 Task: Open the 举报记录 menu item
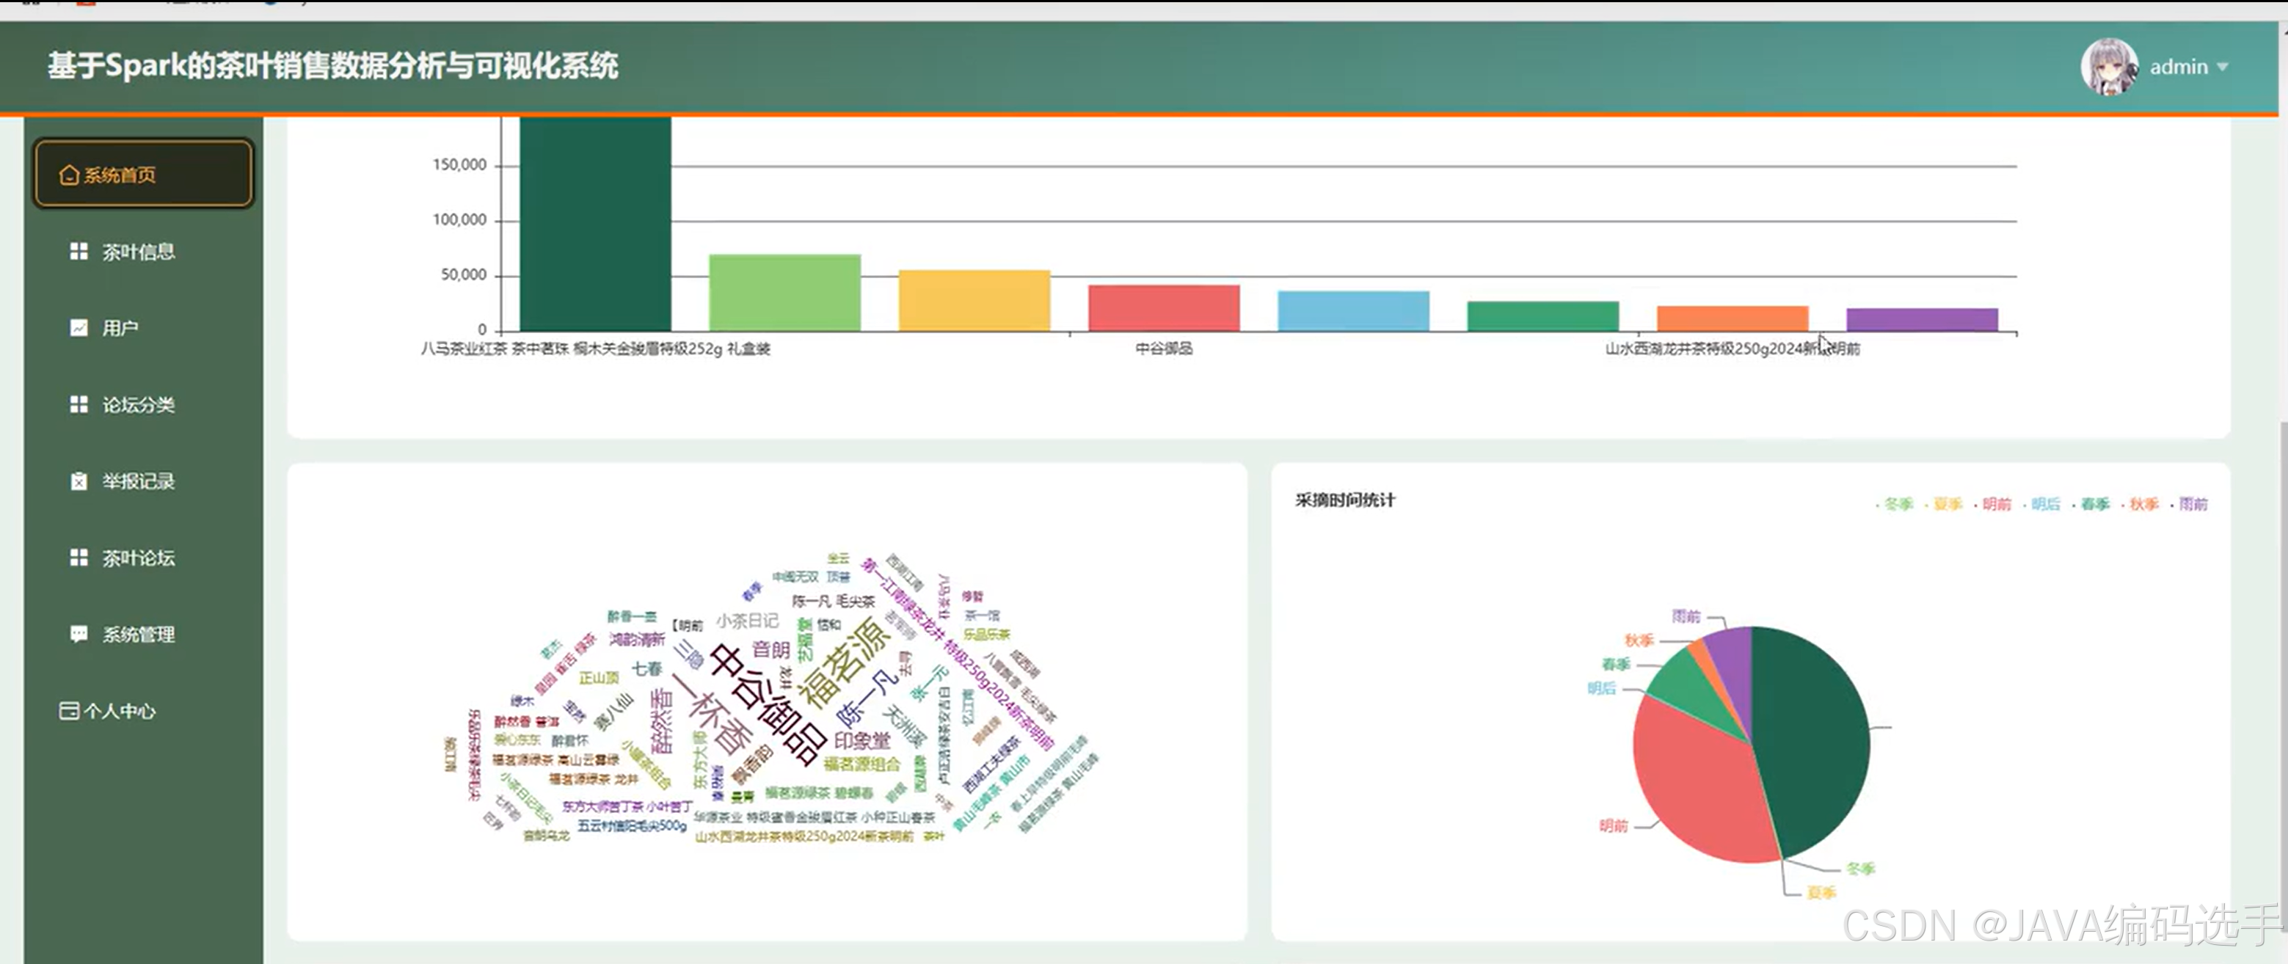coord(138,481)
